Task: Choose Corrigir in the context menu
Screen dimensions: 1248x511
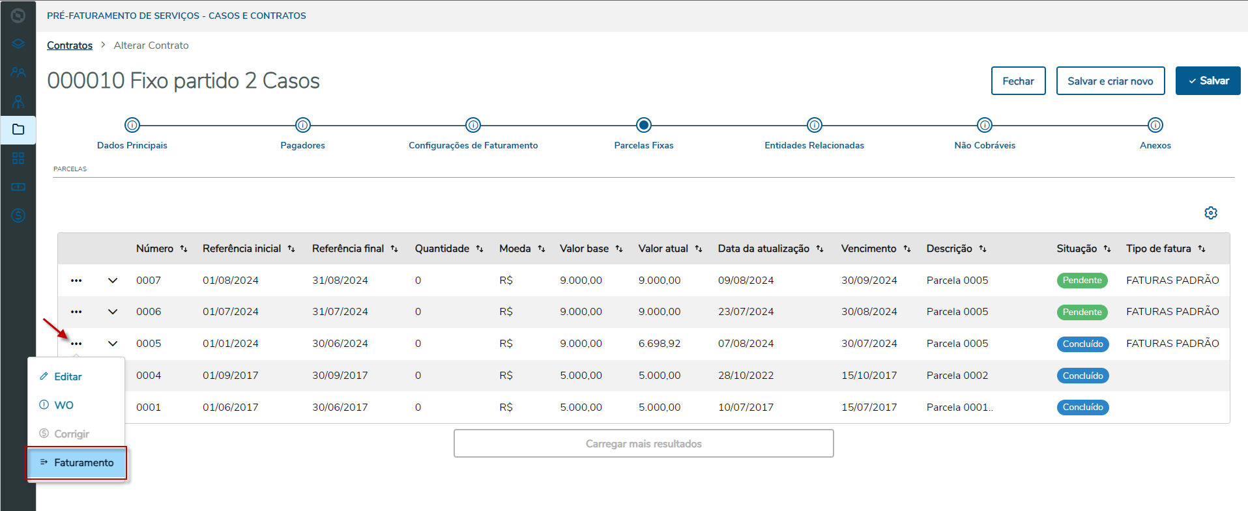Action: coord(76,434)
